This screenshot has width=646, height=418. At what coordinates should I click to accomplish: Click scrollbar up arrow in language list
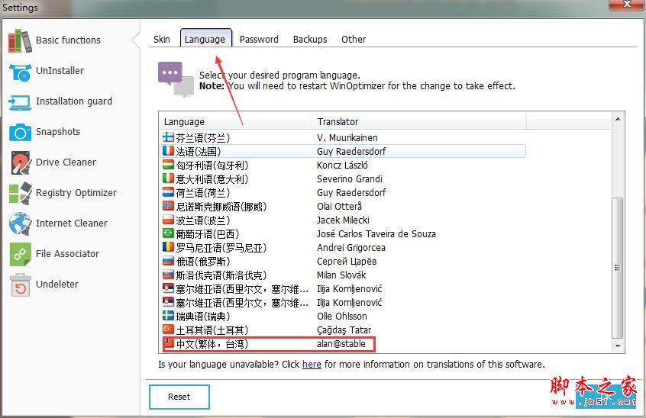point(618,119)
